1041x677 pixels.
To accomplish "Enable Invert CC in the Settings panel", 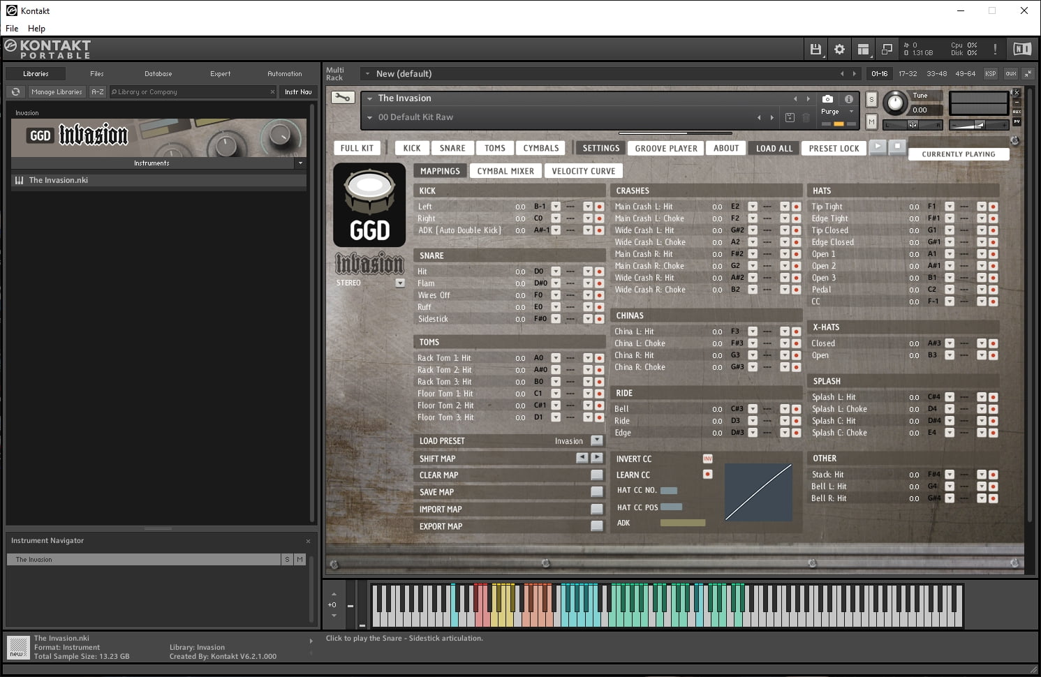I will pyautogui.click(x=707, y=459).
